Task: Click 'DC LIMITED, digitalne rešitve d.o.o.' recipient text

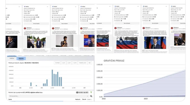Action: point(33,92)
